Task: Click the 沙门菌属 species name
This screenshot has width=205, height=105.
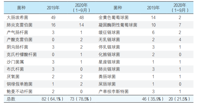Action: coord(15,62)
